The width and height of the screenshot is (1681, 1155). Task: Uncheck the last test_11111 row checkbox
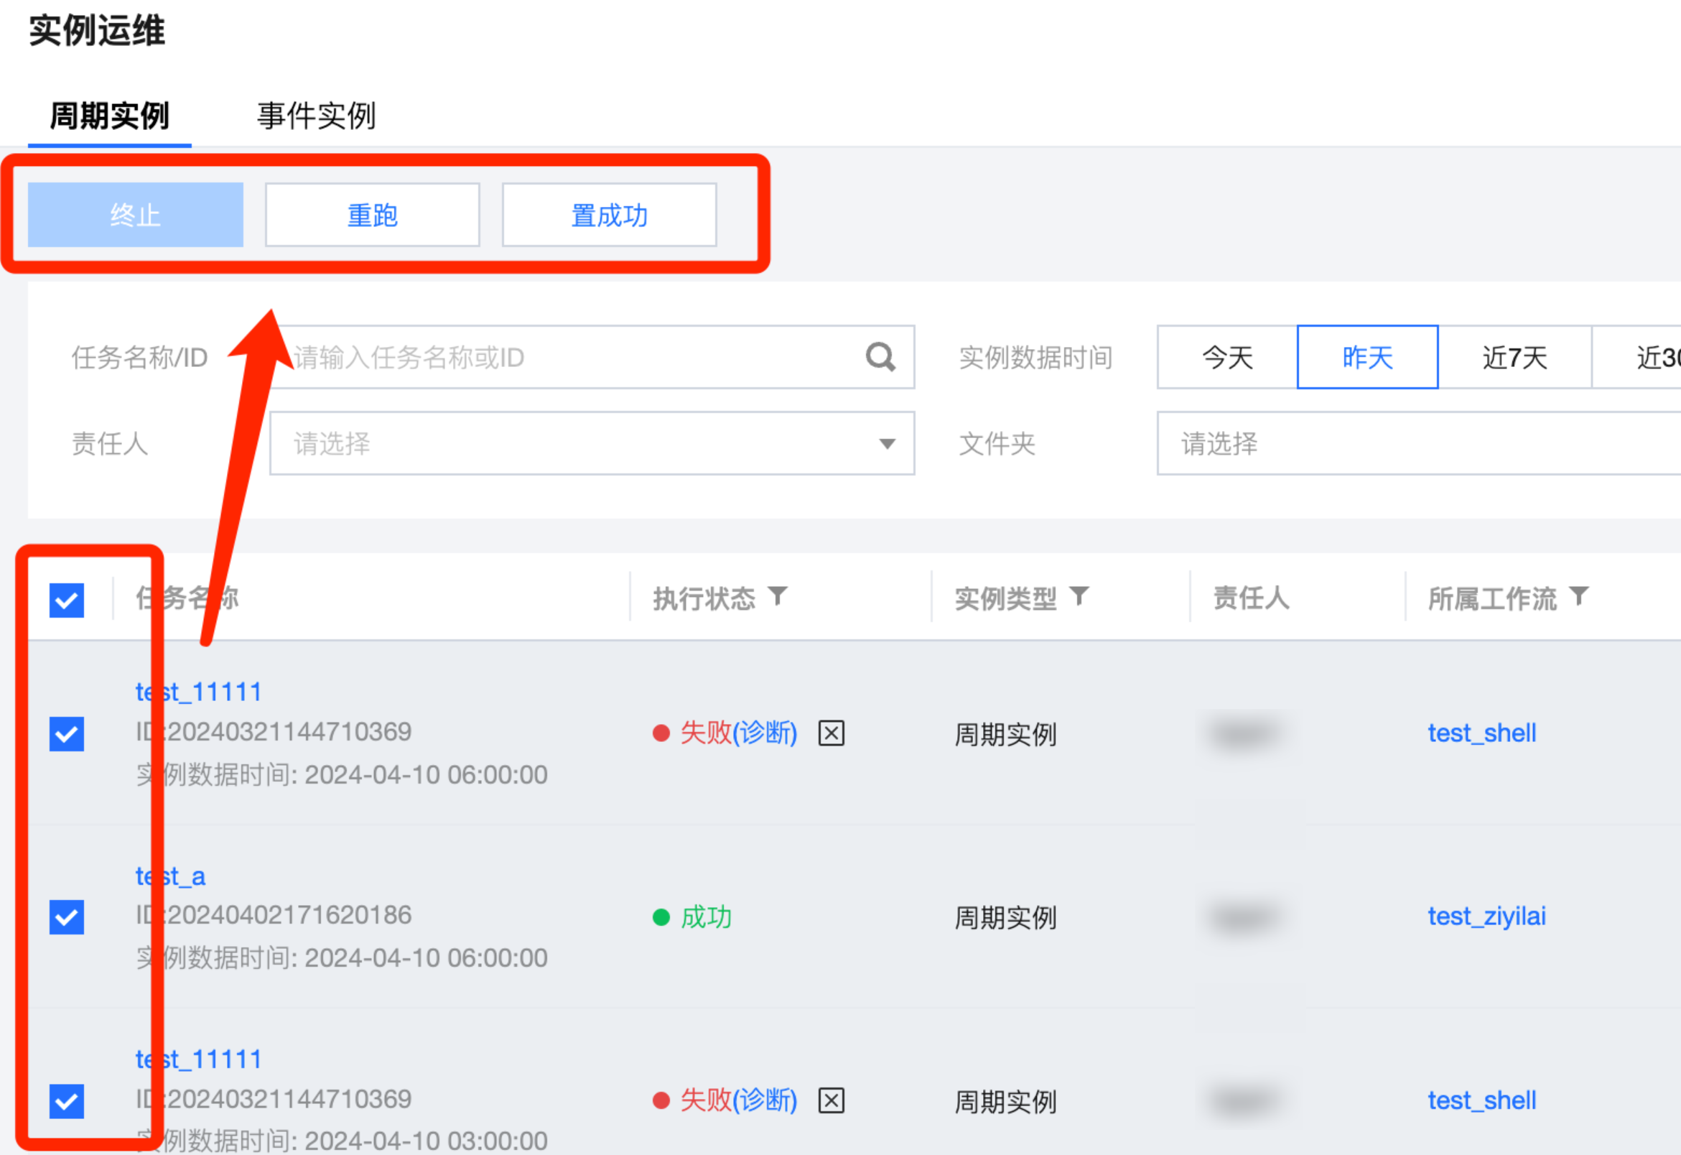[x=67, y=1100]
